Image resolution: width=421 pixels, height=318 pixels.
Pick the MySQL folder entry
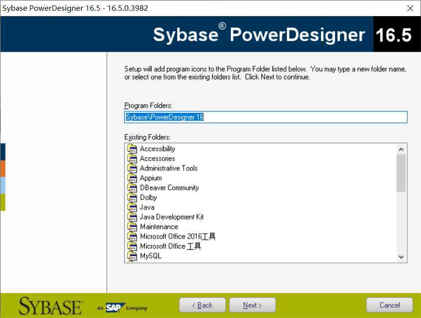pyautogui.click(x=151, y=256)
